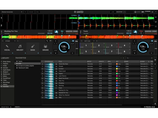This screenshot has height=118, width=158.
Task: Sort by the BPM column header
Action: [x=111, y=61]
